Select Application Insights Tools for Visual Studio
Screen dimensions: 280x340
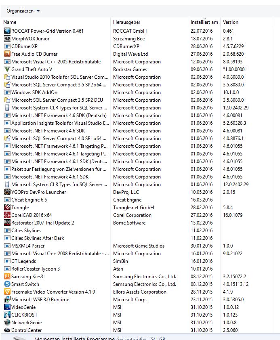60,123
